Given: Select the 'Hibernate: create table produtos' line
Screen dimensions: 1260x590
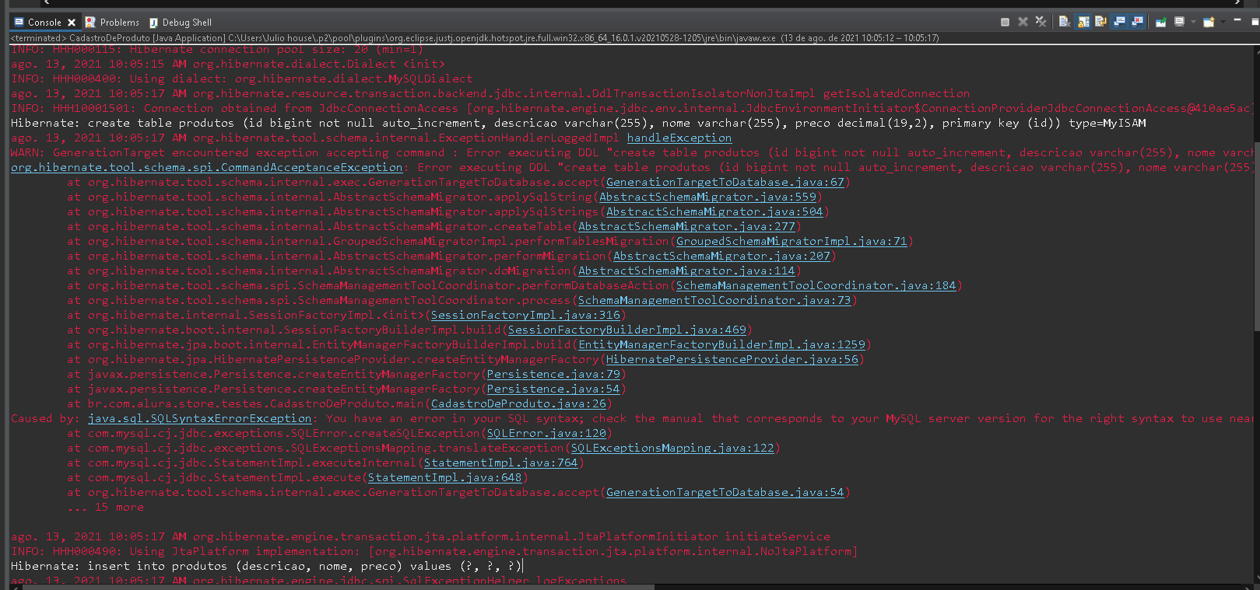Looking at the screenshot, I should tap(578, 123).
